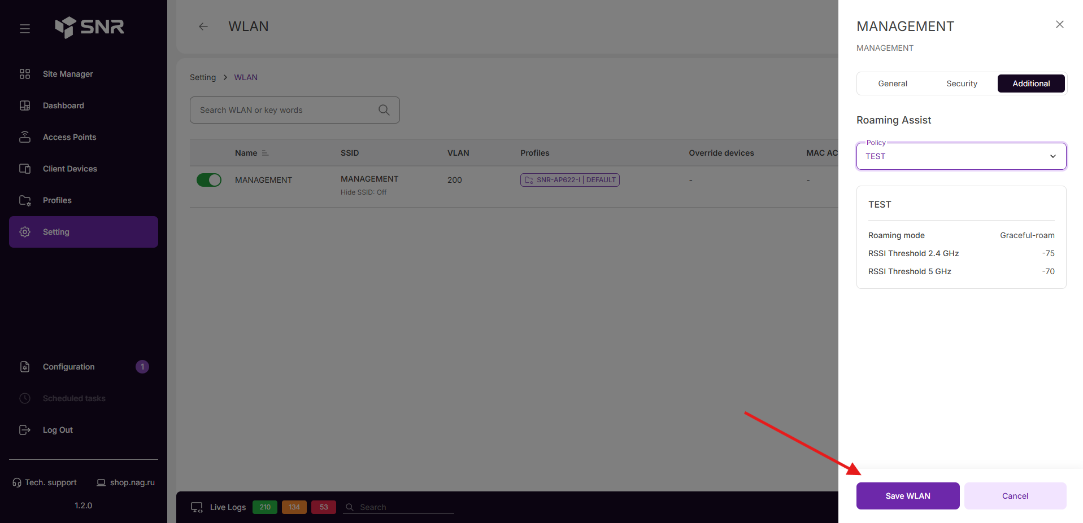Open Scheduled tasks in the sidebar
Viewport: 1083px width, 523px height.
pos(84,398)
